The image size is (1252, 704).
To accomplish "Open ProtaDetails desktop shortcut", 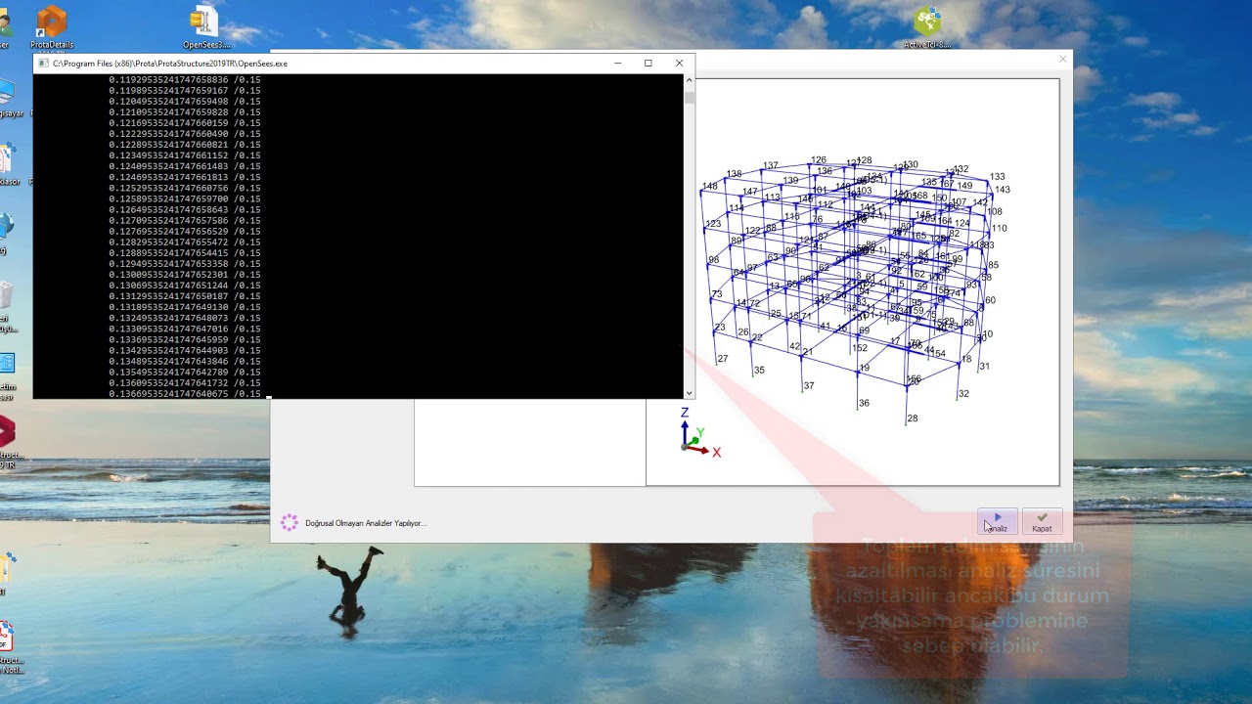I will [x=51, y=27].
